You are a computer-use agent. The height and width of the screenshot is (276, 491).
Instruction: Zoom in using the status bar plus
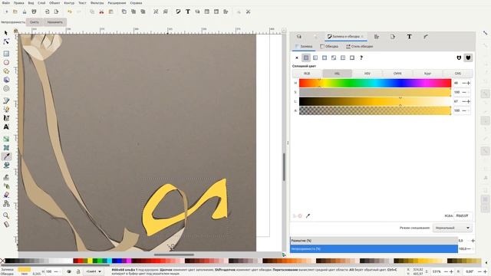pyautogui.click(x=451, y=271)
